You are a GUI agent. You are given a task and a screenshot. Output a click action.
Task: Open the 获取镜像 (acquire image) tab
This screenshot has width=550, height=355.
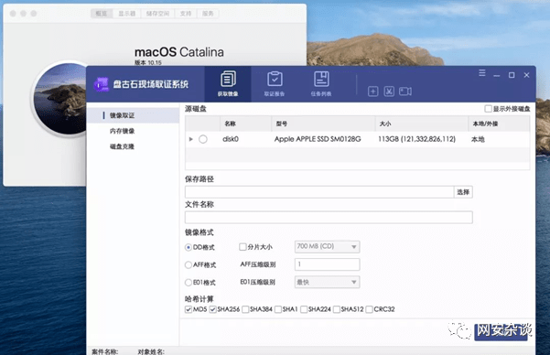pos(228,84)
